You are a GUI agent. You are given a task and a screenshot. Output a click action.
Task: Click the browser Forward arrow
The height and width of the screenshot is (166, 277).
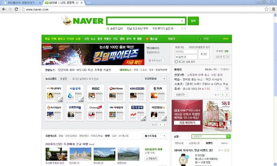click(x=10, y=9)
